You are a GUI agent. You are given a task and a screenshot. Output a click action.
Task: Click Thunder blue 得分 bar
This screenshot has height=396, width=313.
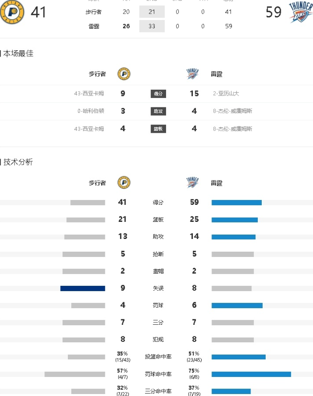[237, 202]
